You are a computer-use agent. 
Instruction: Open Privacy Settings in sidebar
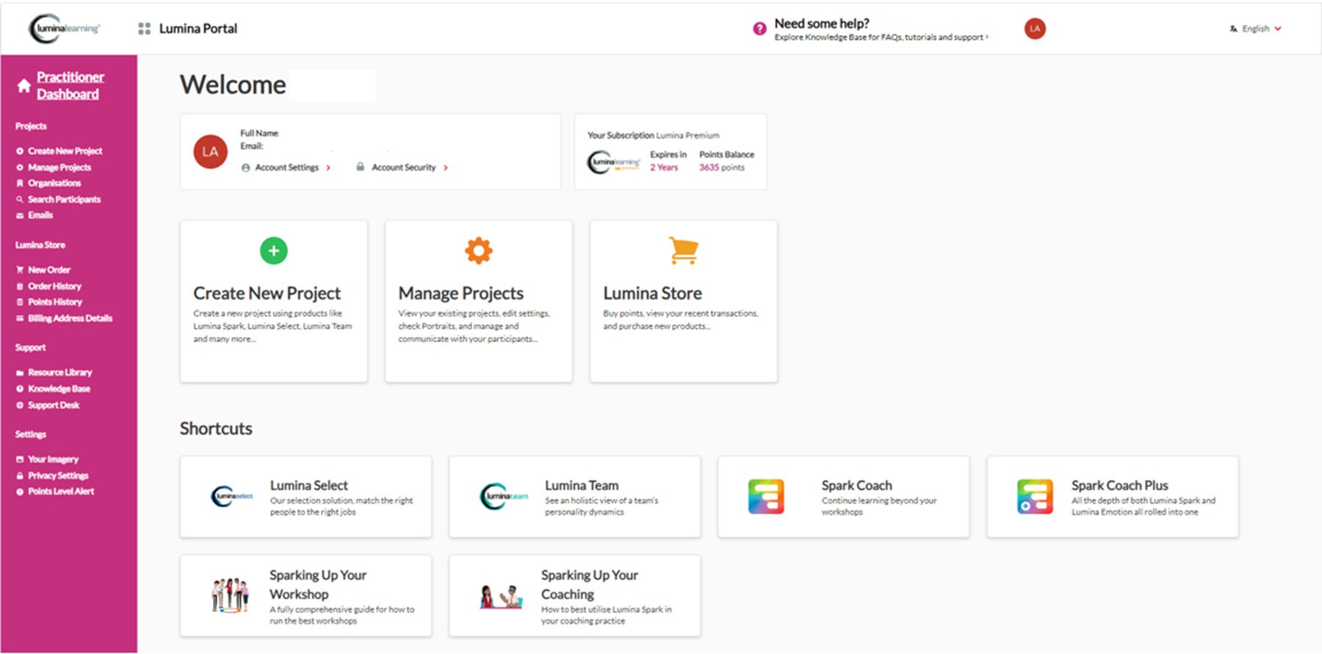[58, 476]
